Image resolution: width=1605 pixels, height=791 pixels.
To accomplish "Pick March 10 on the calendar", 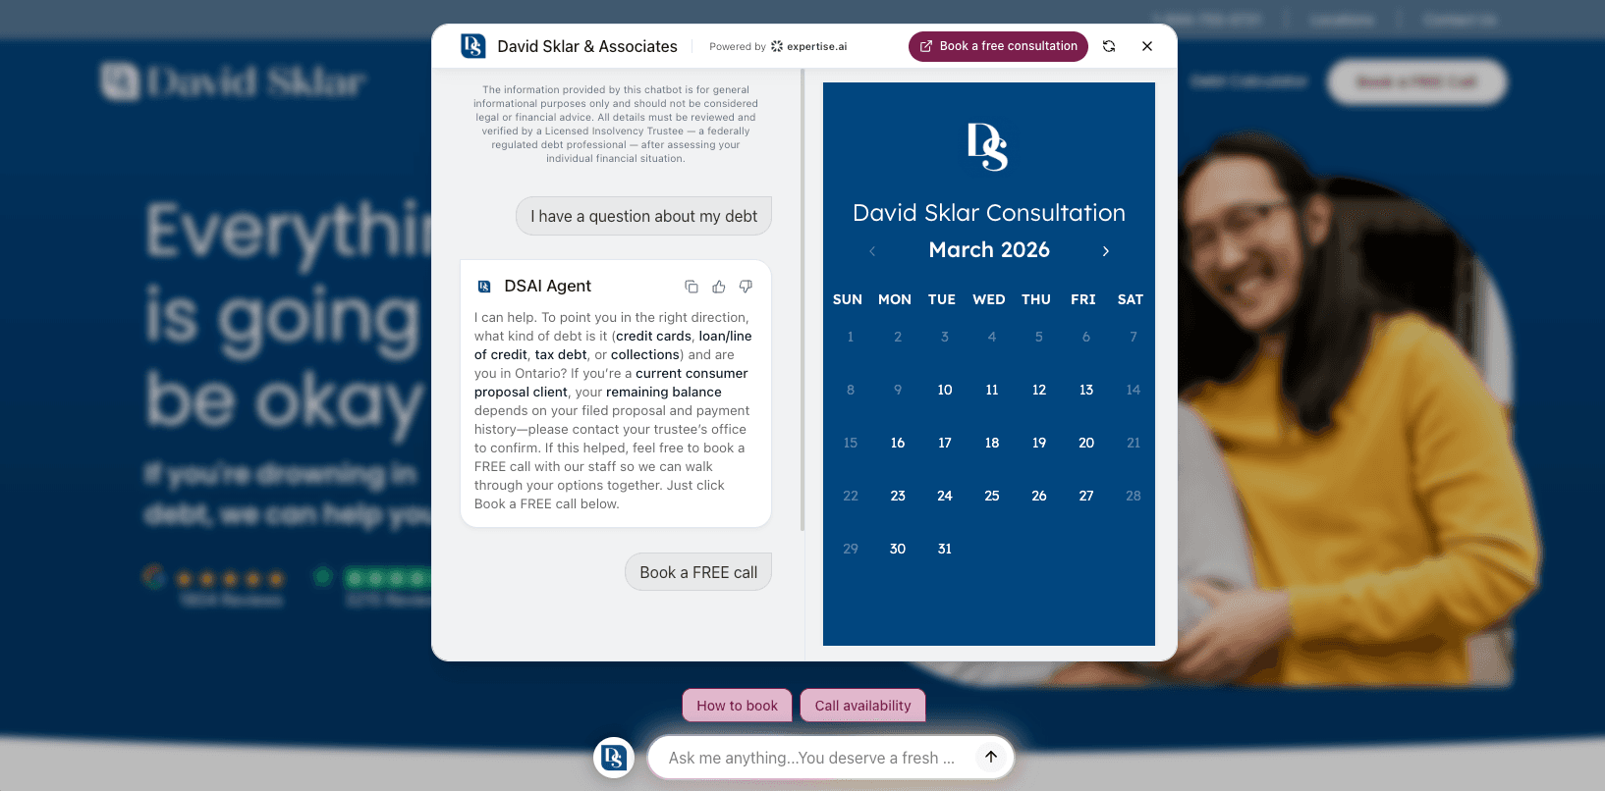I will point(945,390).
